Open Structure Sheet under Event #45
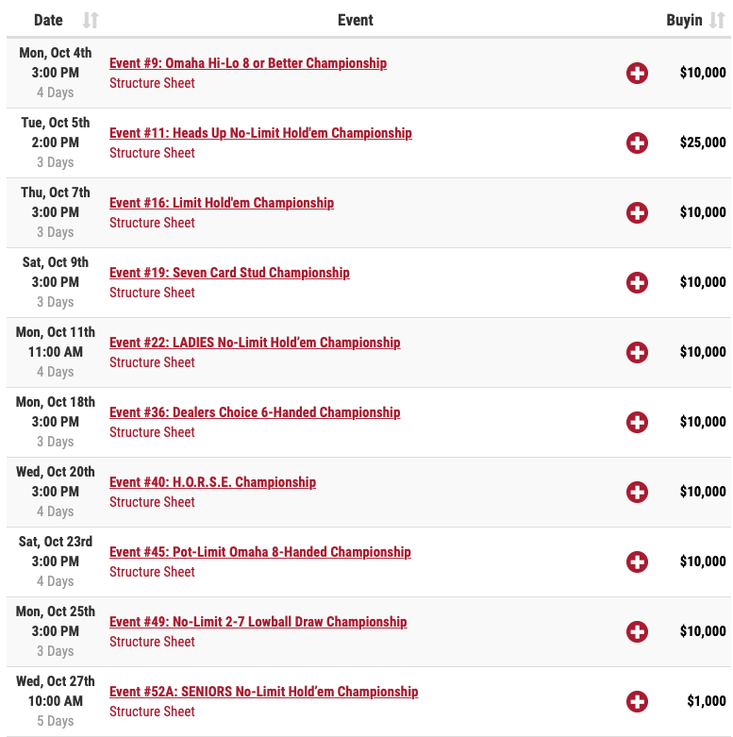Viewport: 733px width, 737px height. click(x=152, y=572)
